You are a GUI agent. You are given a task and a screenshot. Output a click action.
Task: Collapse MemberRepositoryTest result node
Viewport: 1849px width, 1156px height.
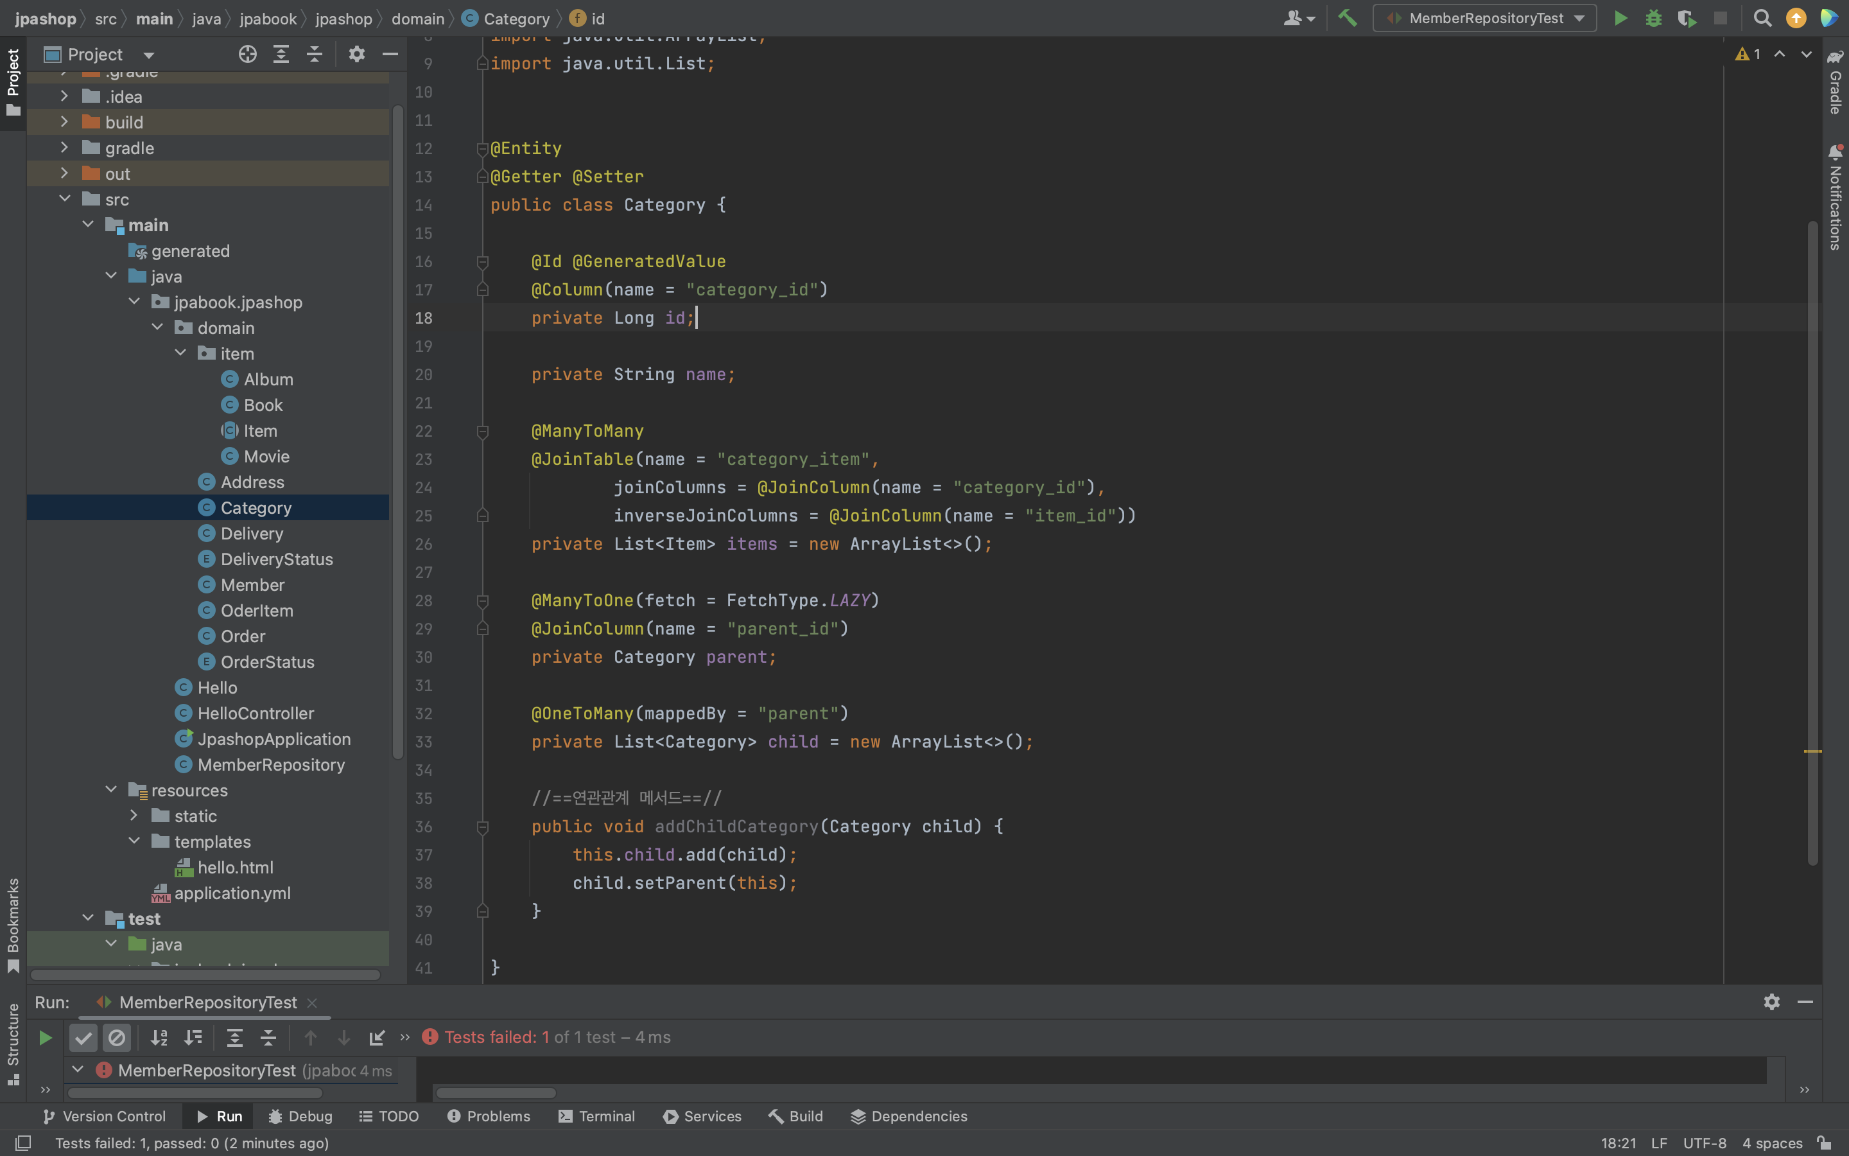77,1069
